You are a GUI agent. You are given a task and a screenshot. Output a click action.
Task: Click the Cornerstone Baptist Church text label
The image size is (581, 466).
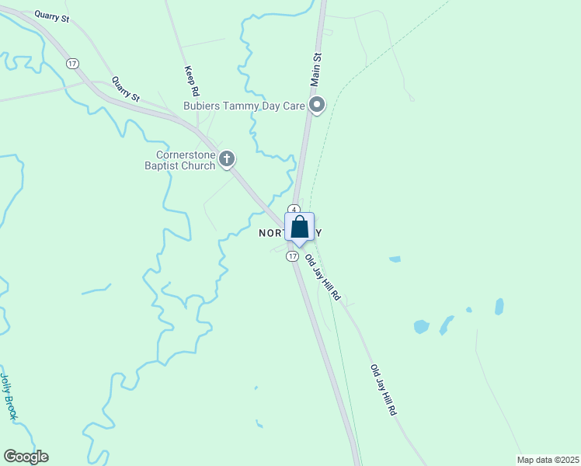tap(180, 160)
